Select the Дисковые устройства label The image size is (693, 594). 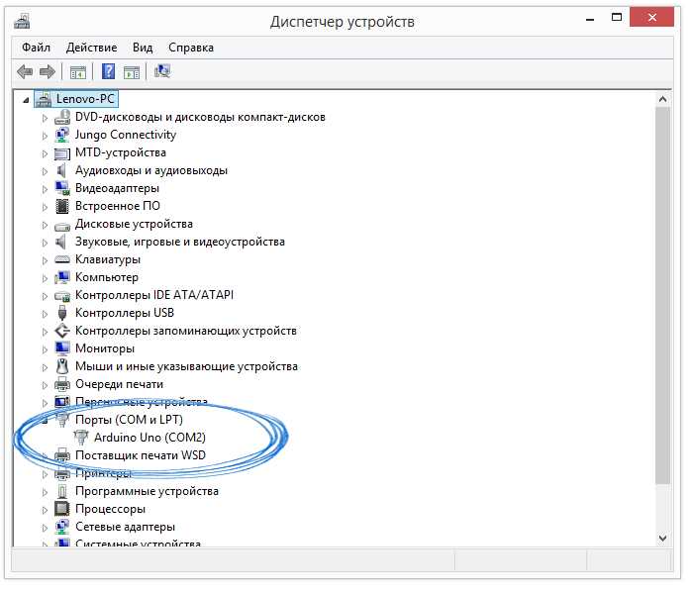(134, 224)
